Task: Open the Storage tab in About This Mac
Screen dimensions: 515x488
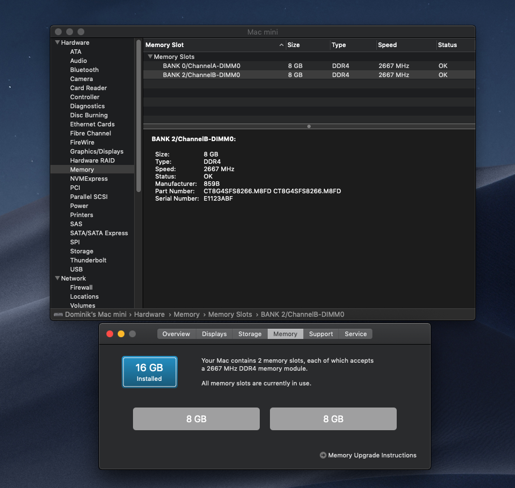Action: tap(250, 334)
